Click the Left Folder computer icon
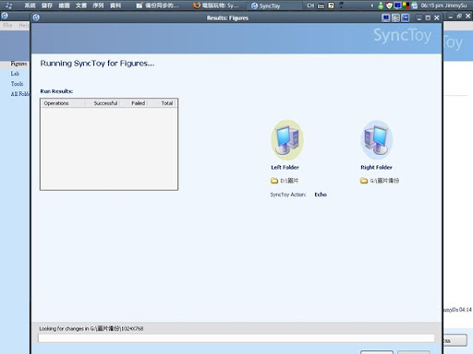 (287, 140)
